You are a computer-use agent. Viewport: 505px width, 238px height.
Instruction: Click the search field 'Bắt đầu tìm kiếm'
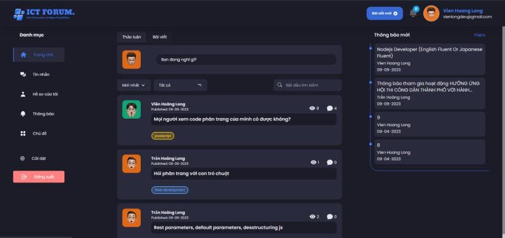tap(307, 85)
